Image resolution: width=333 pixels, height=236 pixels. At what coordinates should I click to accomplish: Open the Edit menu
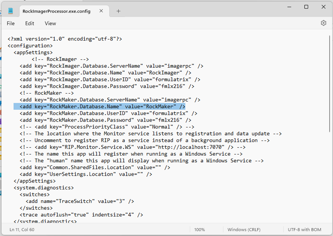(29, 23)
